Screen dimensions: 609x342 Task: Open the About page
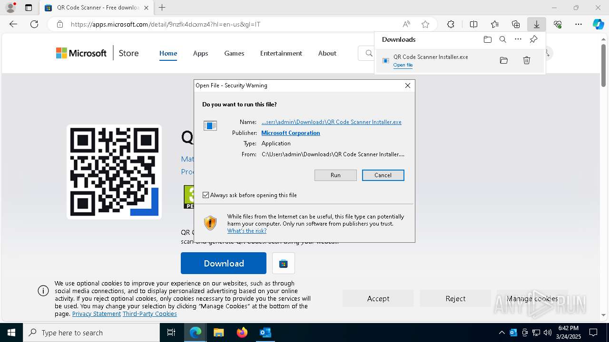[x=327, y=53]
